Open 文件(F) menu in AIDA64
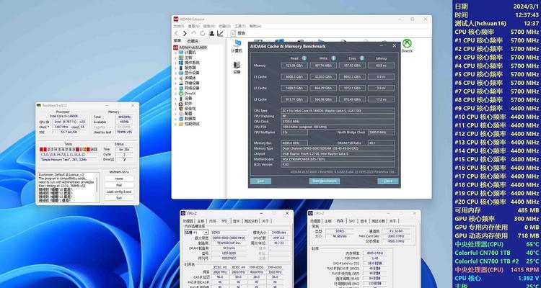This screenshot has width=541, height=288. (x=178, y=26)
